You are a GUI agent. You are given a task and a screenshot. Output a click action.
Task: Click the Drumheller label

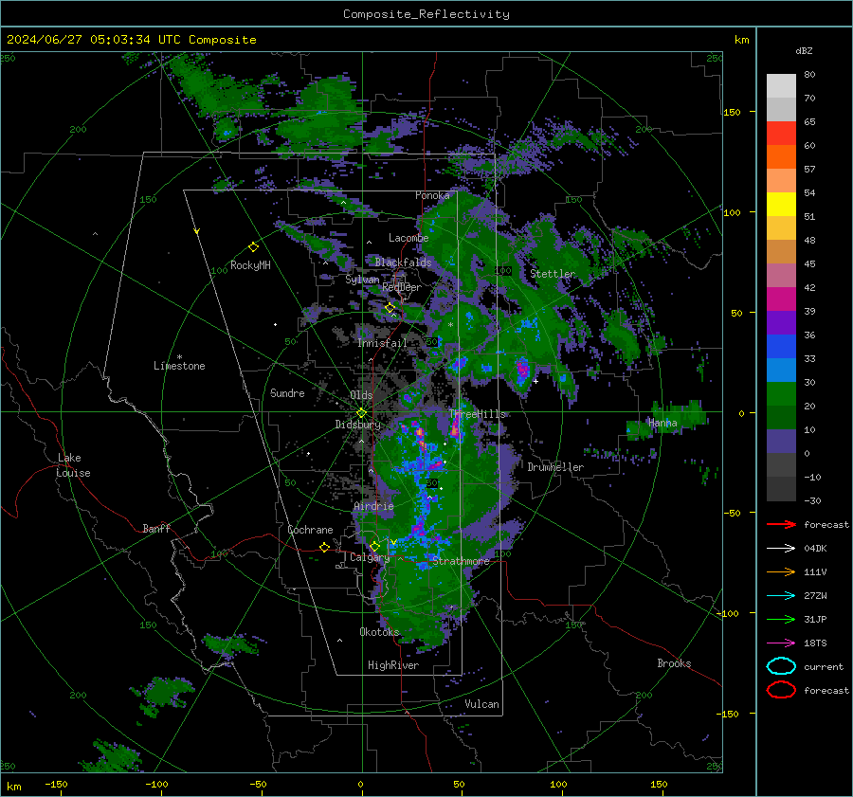click(555, 467)
